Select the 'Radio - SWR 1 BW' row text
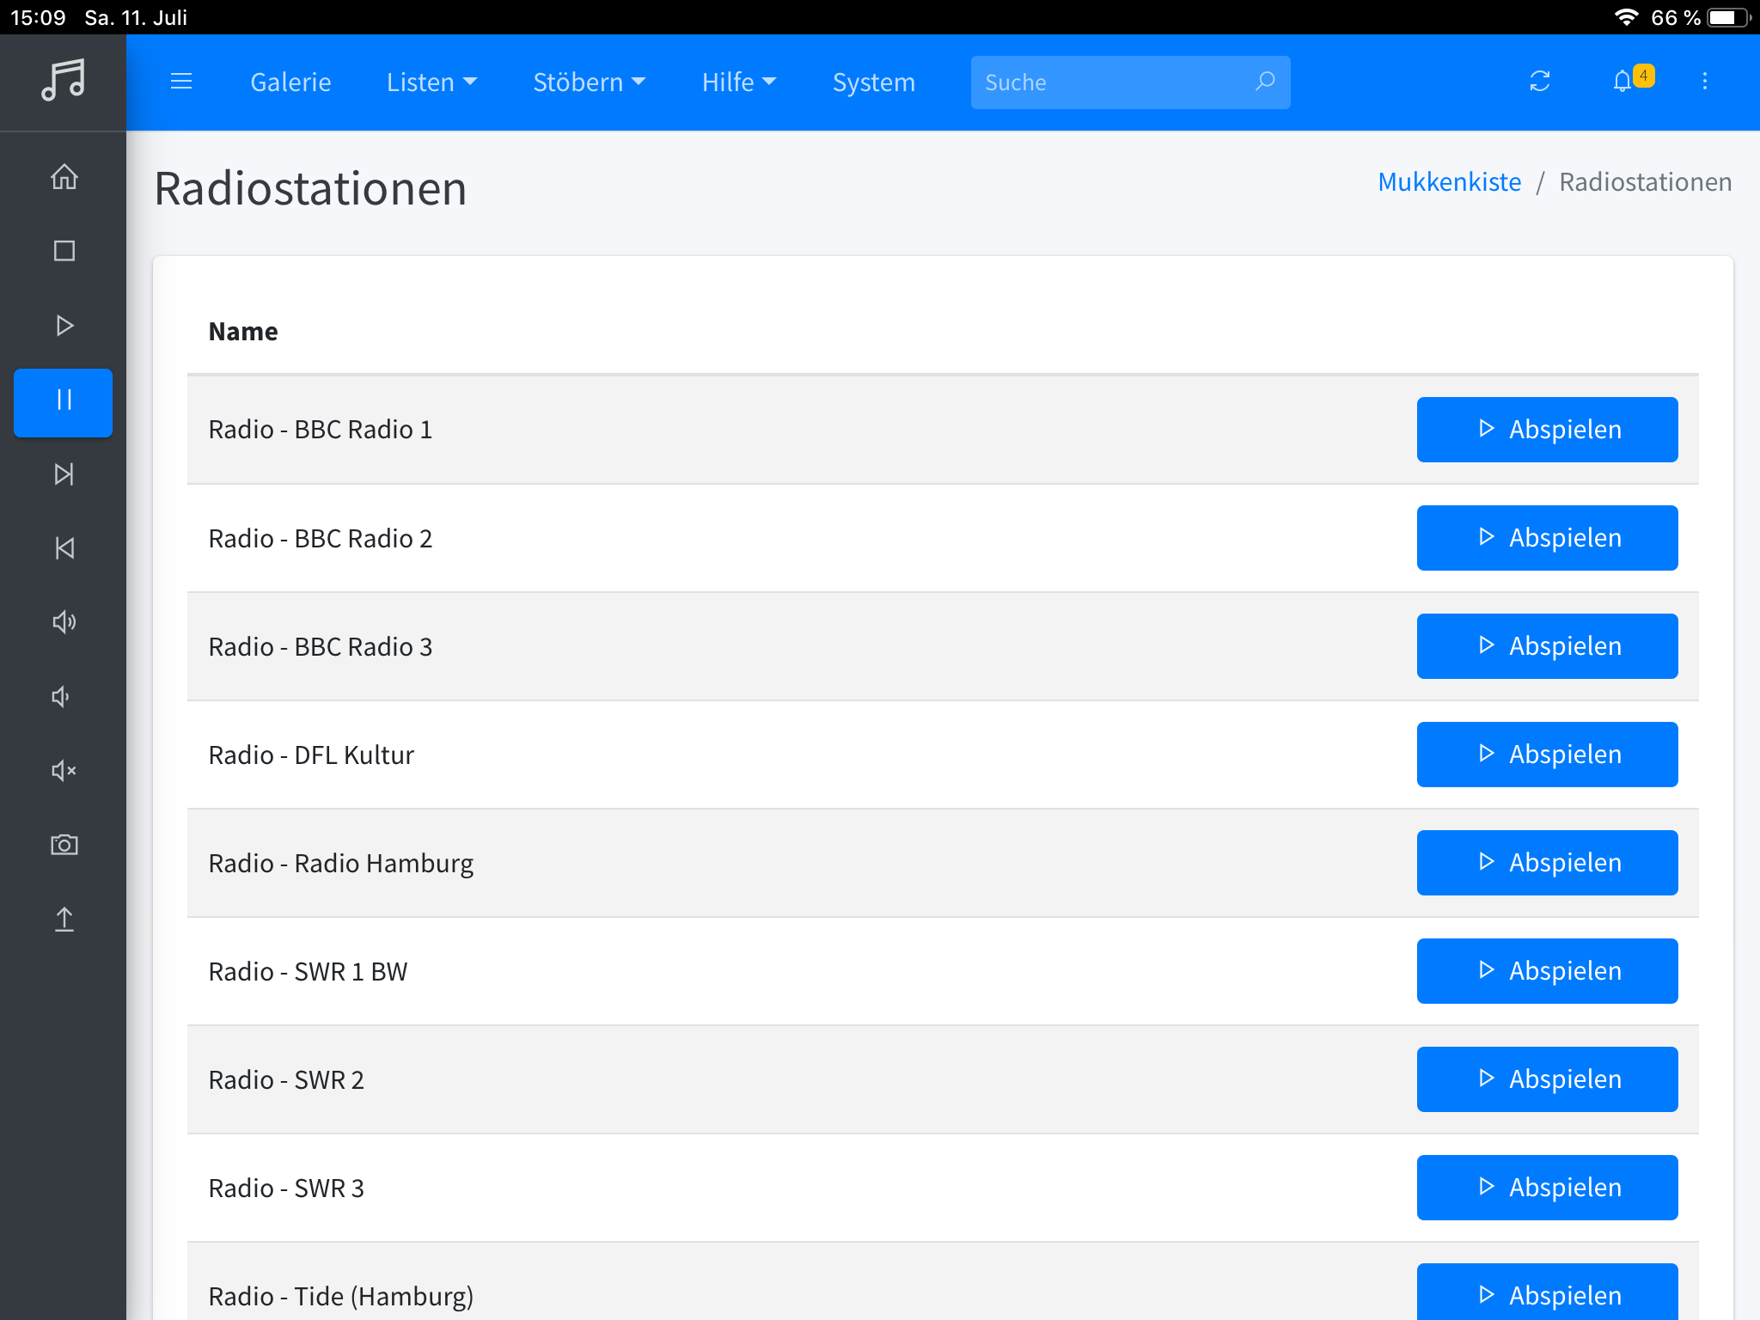 coord(308,971)
